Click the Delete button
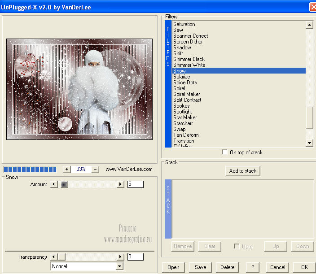The width and height of the screenshot is (316, 274). coord(227,267)
